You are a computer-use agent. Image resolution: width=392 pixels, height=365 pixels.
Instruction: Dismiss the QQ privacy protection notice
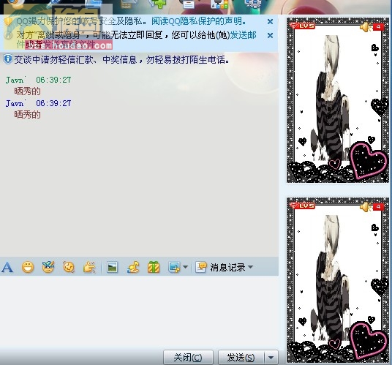(x=270, y=21)
